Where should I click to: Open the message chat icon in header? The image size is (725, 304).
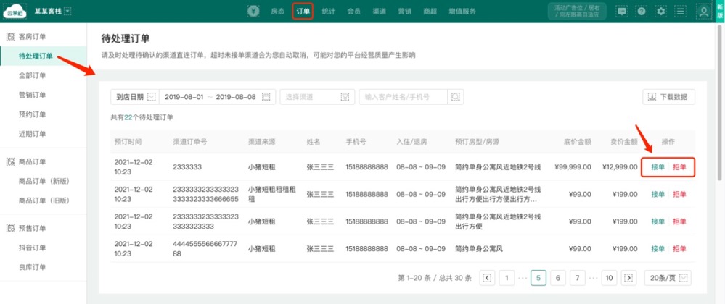point(621,12)
